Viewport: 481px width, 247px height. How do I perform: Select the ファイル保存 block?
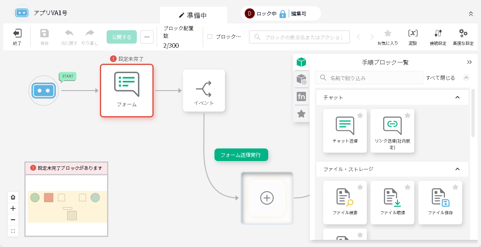pyautogui.click(x=440, y=202)
